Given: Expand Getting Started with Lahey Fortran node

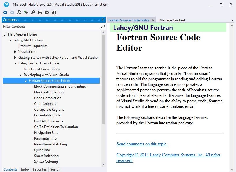Looking at the screenshot, I should coord(15,58).
